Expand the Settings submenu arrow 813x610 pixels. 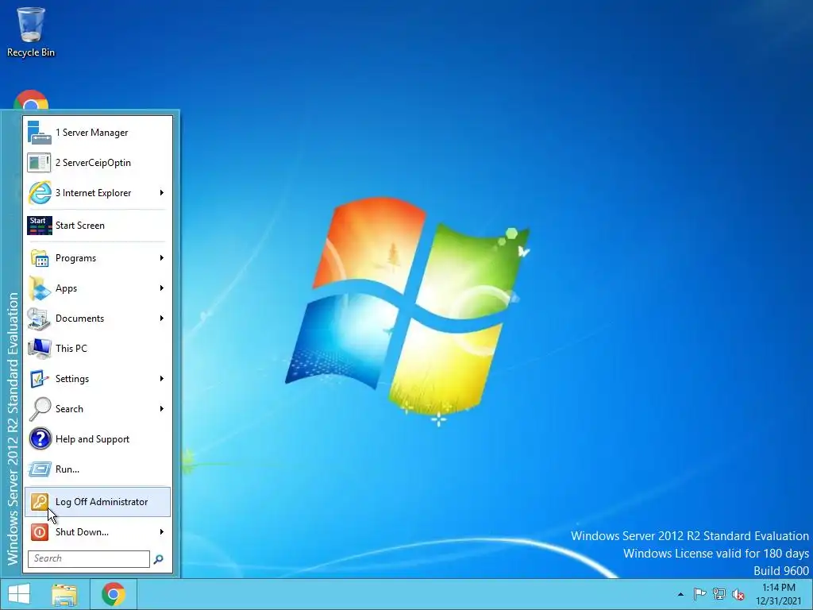point(162,379)
